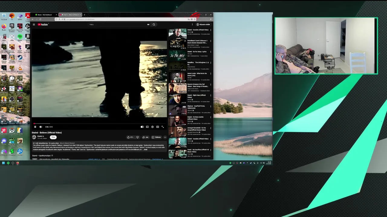Switch to the Stream - Kick Dashboard tab
The width and height of the screenshot is (387, 217).
click(x=45, y=15)
